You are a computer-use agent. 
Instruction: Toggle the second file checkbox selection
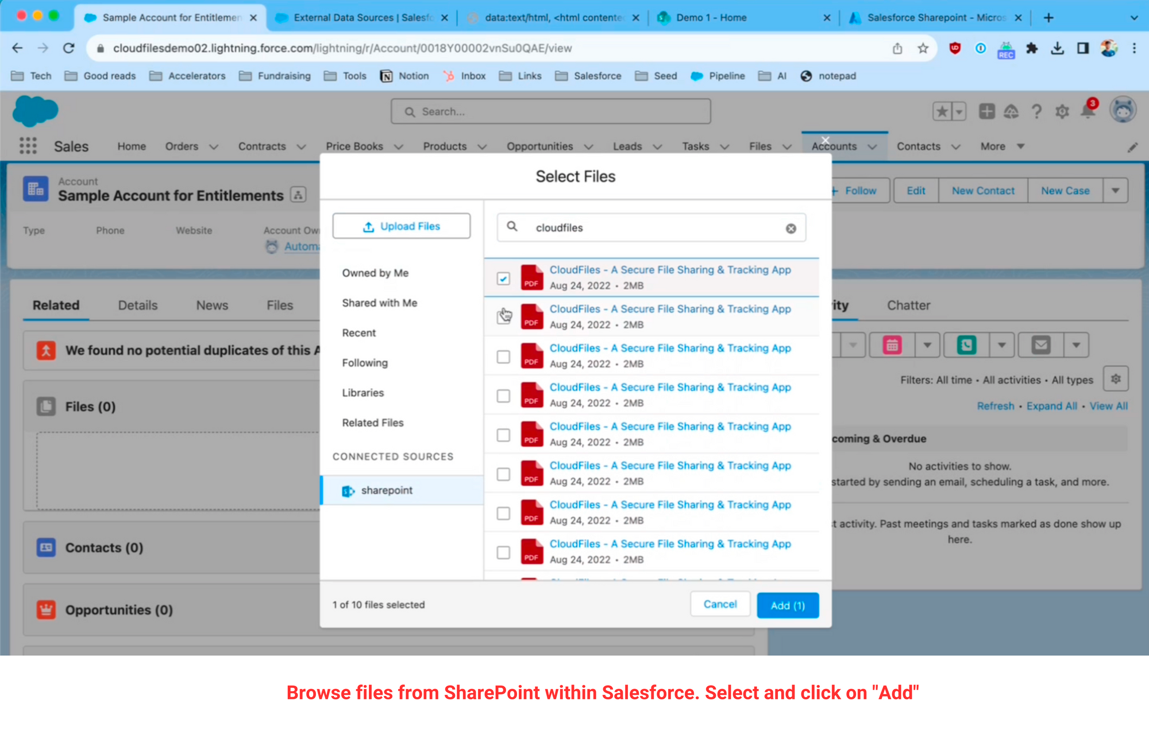503,317
